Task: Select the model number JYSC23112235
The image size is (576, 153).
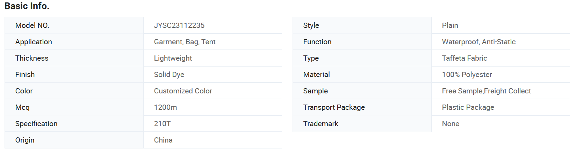Action: click(179, 25)
